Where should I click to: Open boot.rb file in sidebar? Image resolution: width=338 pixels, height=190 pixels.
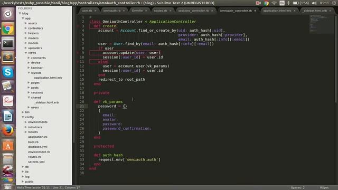click(33, 142)
